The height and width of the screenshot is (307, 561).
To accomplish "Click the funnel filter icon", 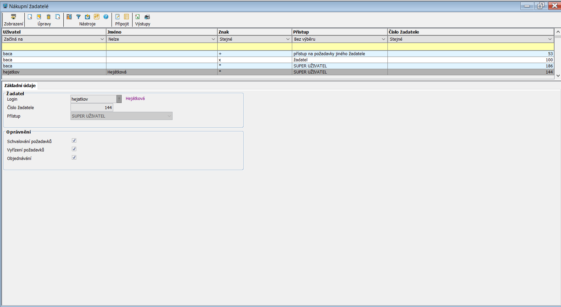I will [78, 17].
